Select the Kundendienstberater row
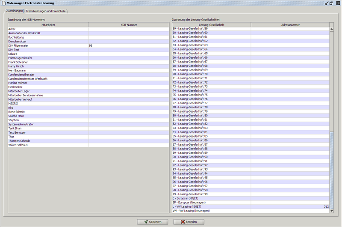342x227 pixels. (88, 75)
